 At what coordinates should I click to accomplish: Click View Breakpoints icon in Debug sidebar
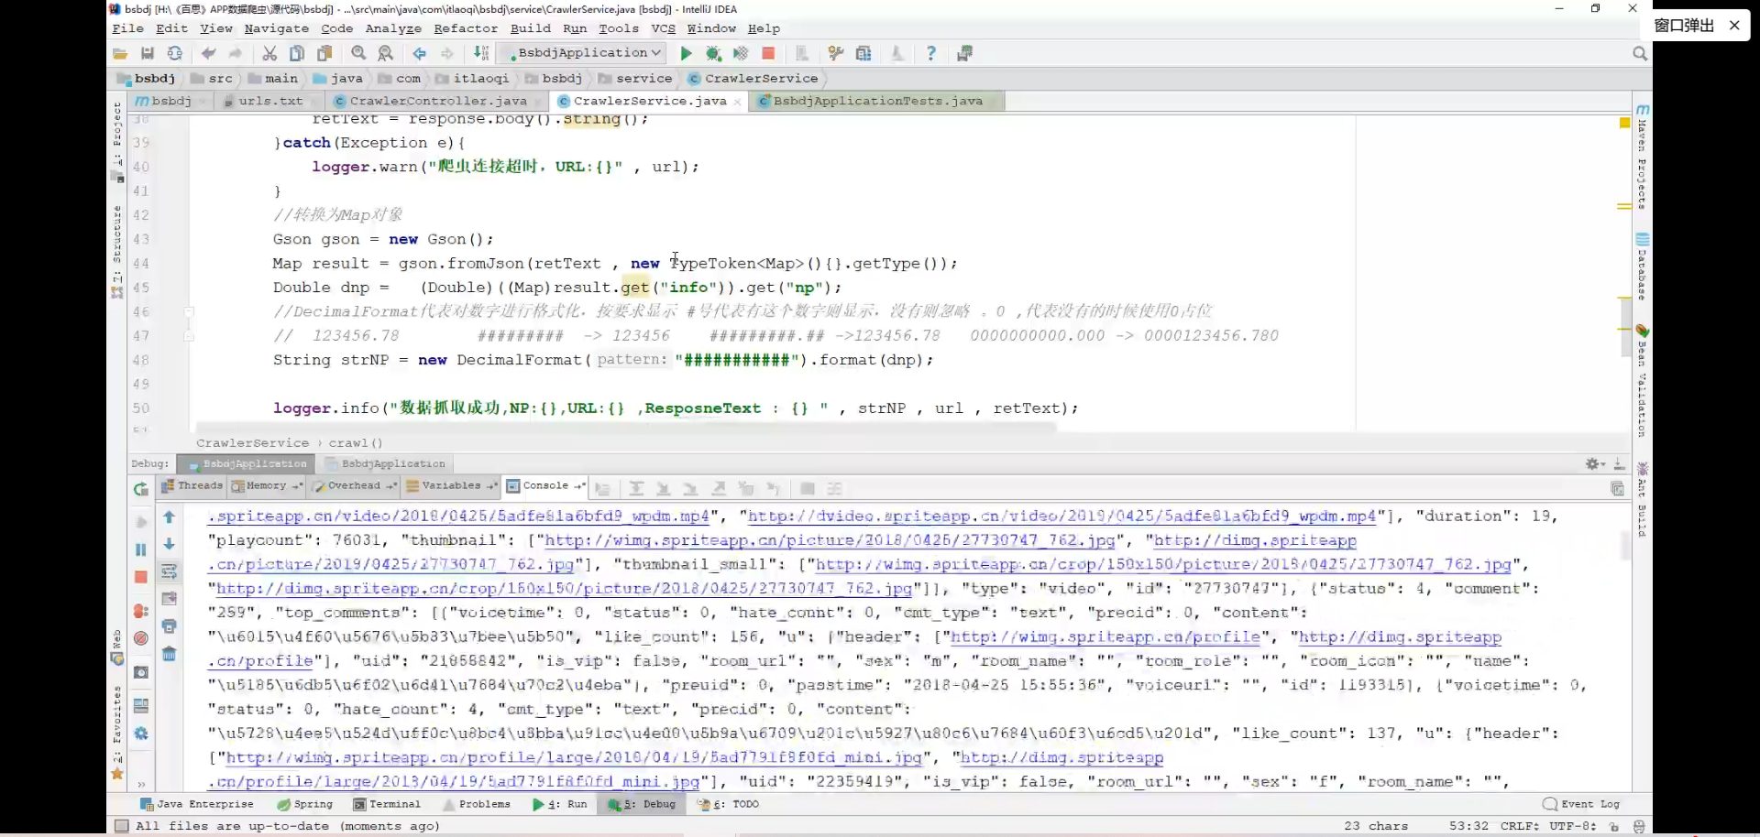(140, 611)
